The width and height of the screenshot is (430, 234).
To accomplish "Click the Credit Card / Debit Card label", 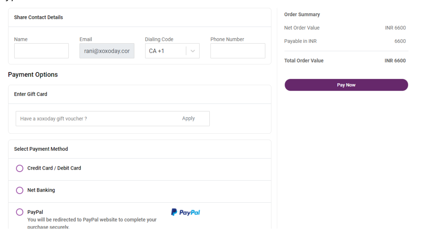I will (x=54, y=168).
